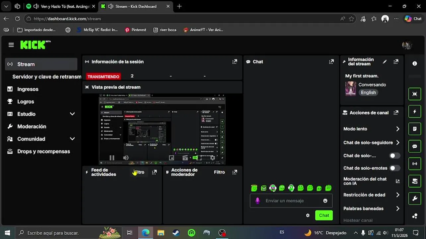Viewport: 426px width, 239px height.
Task: Open the Kick hamburger menu
Action: coord(11,45)
